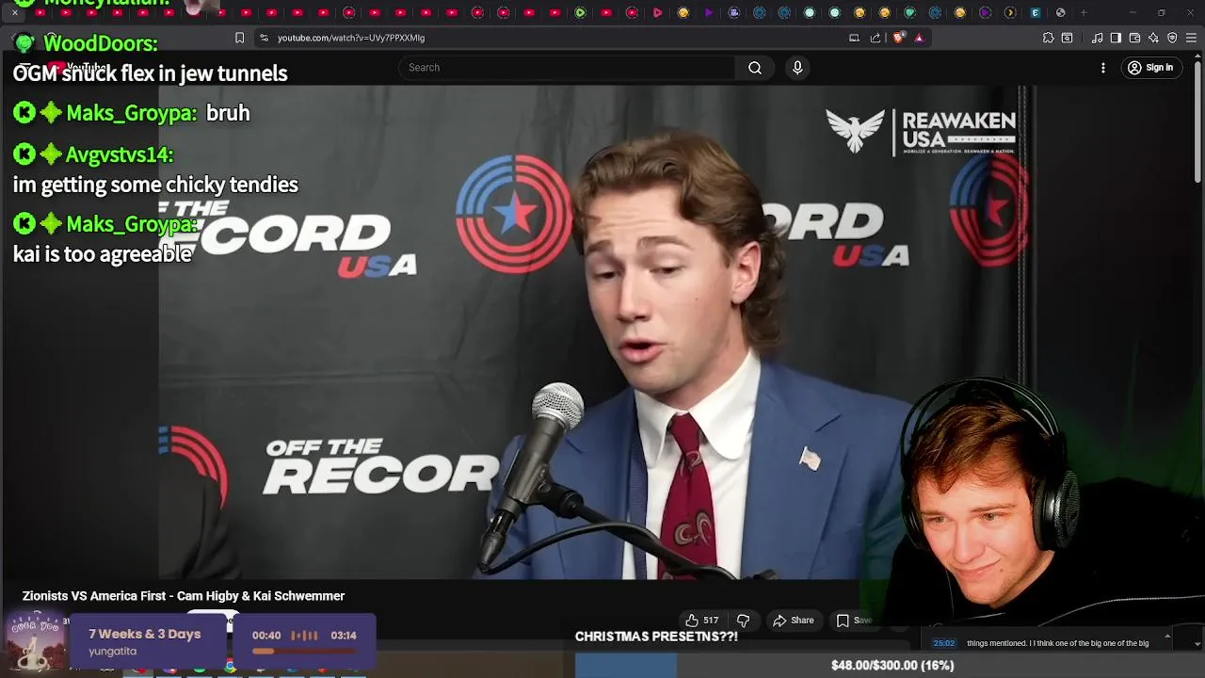The image size is (1205, 678).
Task: Switch to the yellow chevron favicon tab
Action: point(1010,12)
